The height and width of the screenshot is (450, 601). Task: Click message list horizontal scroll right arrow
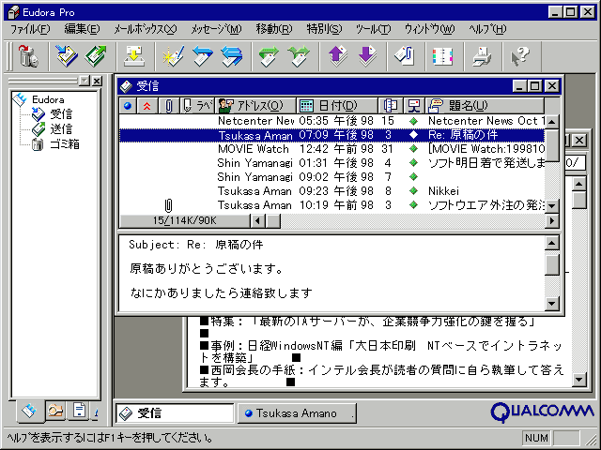pyautogui.click(x=552, y=221)
